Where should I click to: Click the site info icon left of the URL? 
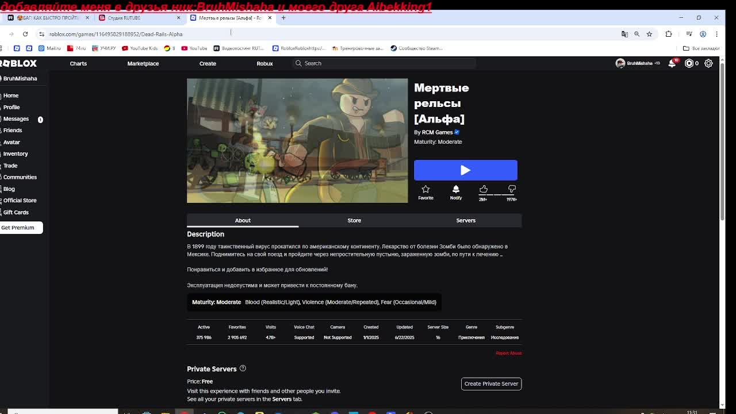(41, 34)
